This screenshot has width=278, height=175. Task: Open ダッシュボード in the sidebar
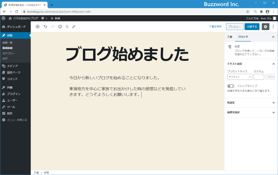pyautogui.click(x=15, y=27)
